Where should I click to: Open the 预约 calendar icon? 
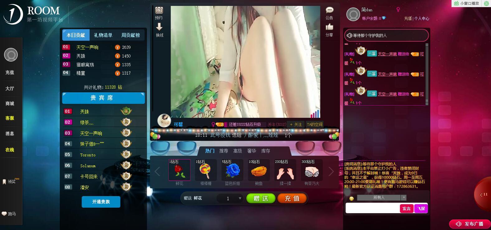click(159, 10)
